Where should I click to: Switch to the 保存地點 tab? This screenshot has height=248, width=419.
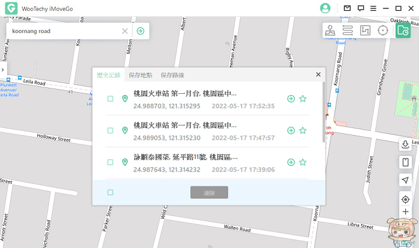140,75
